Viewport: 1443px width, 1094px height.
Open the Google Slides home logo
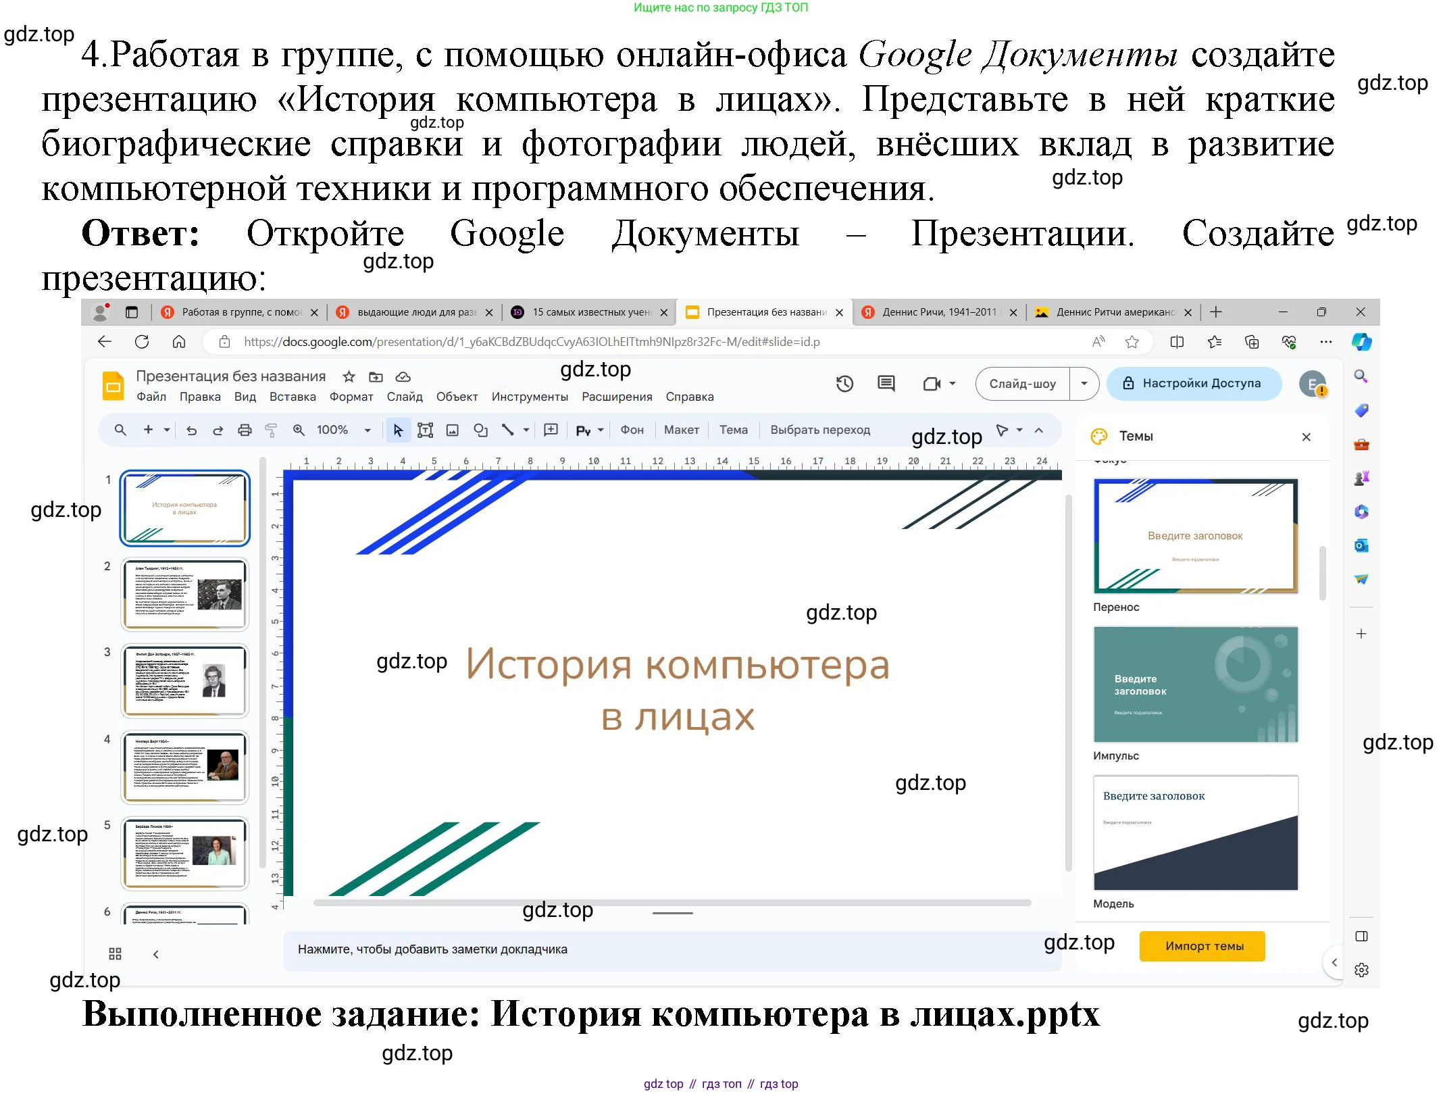[x=113, y=387]
